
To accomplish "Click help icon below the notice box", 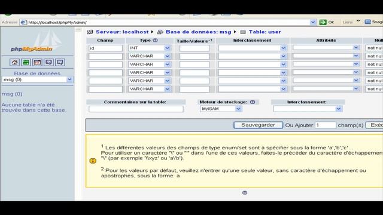I will (245, 192).
